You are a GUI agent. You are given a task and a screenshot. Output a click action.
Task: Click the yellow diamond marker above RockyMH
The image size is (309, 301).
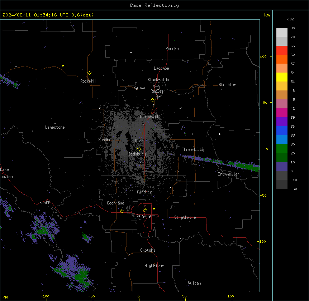pyautogui.click(x=90, y=73)
